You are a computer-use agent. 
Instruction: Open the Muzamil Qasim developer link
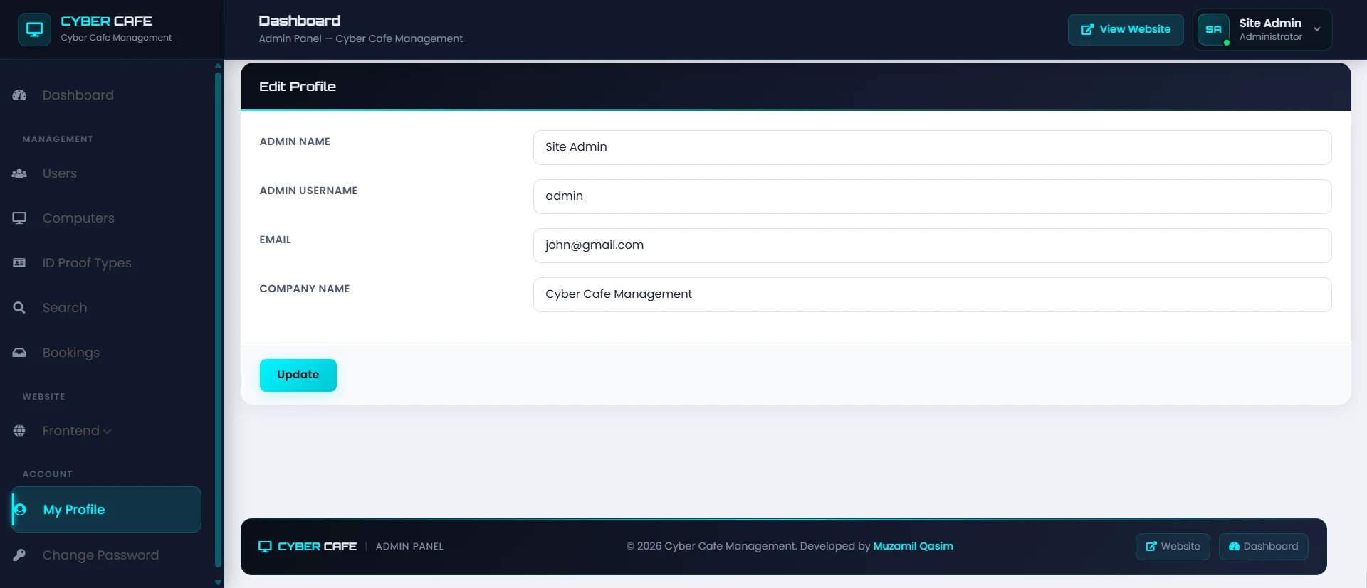point(913,546)
